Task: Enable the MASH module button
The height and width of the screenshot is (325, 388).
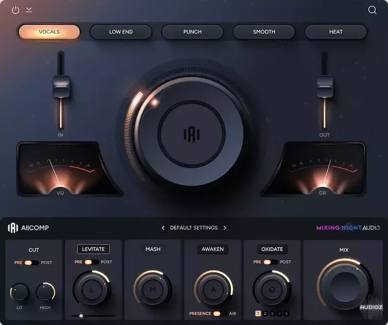Action: pyautogui.click(x=153, y=249)
